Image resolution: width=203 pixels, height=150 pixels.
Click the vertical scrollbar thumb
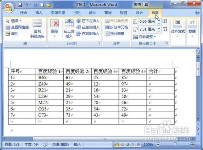(x=198, y=69)
